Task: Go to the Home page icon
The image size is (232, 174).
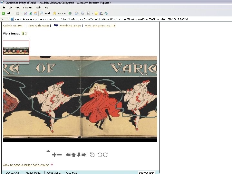Action: pos(35,14)
